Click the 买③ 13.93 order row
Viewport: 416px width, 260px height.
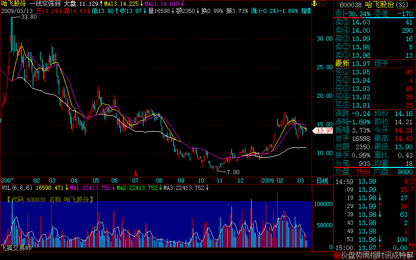(x=374, y=88)
